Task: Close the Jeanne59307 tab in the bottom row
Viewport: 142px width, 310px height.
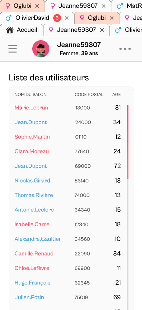Action: (x=102, y=30)
